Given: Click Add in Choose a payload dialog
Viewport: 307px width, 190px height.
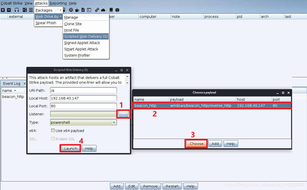Looking at the screenshot, I should (215, 144).
